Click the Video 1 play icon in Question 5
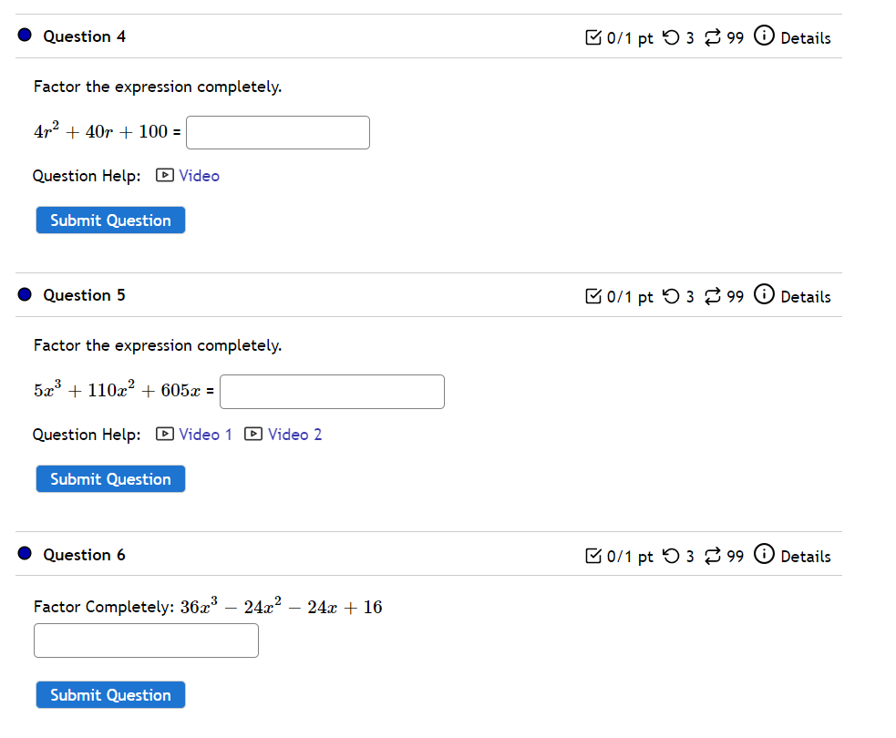 [x=164, y=435]
